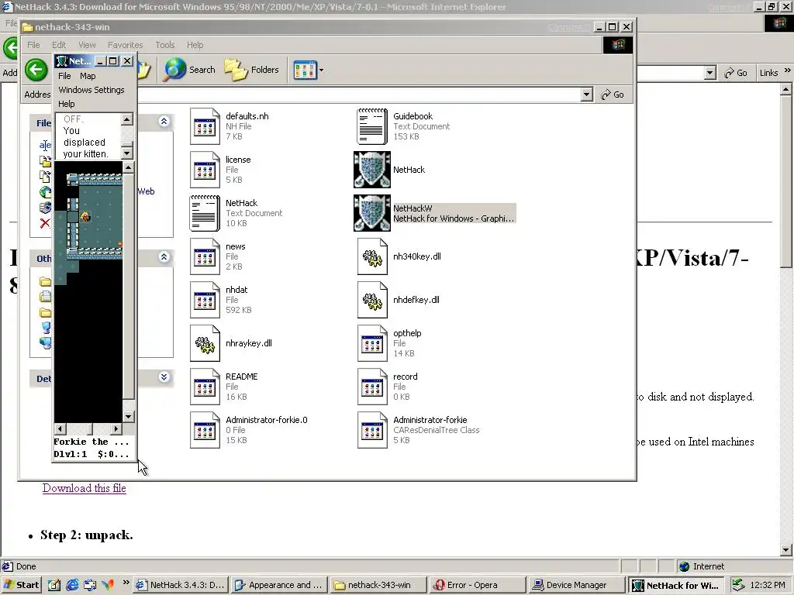Open the Explorer address bar dropdown
Image resolution: width=794 pixels, height=595 pixels.
click(x=586, y=95)
